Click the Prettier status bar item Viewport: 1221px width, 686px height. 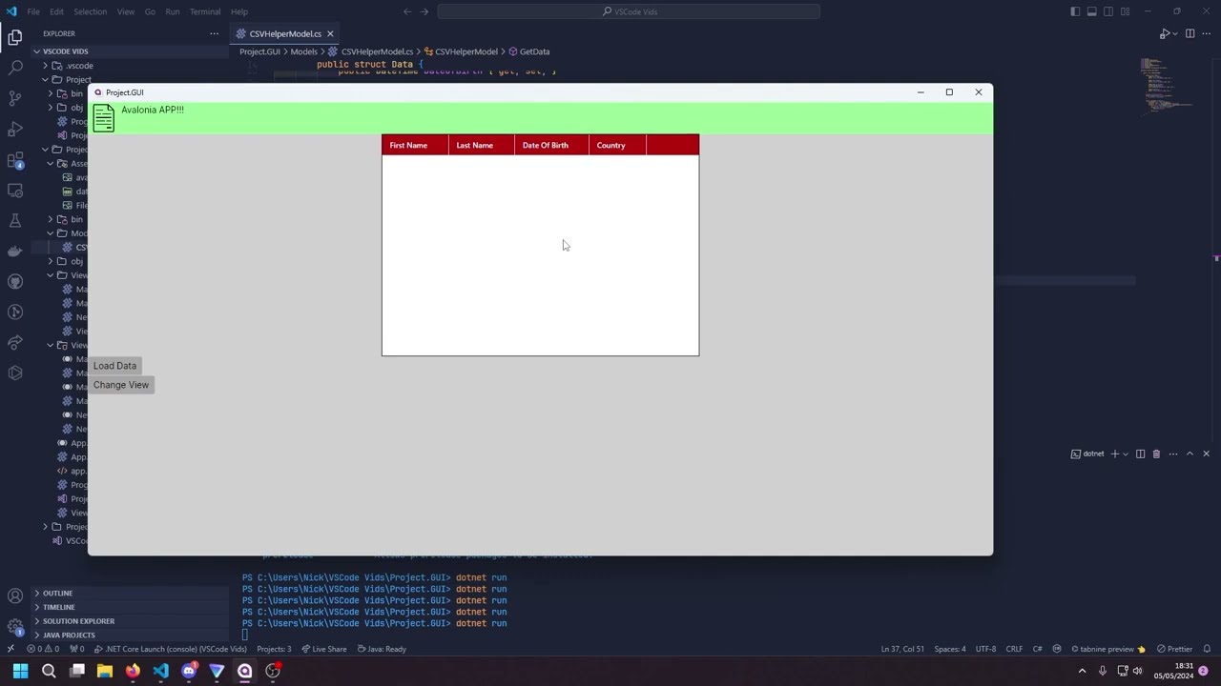point(1174,649)
